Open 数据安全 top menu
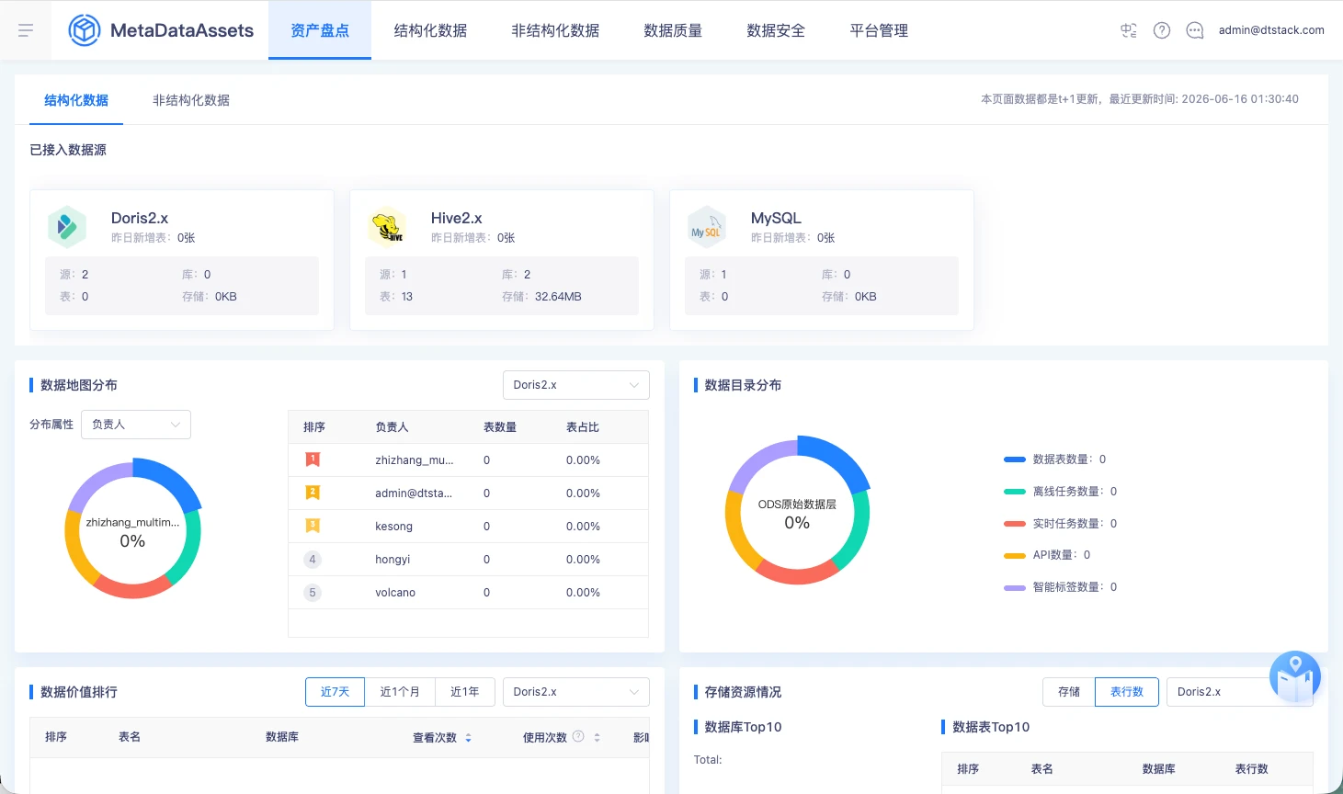The image size is (1343, 794). (776, 30)
